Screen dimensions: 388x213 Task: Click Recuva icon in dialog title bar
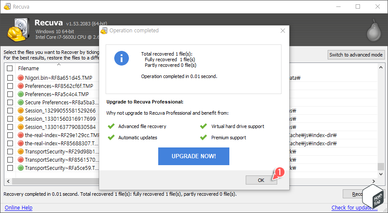[104, 31]
